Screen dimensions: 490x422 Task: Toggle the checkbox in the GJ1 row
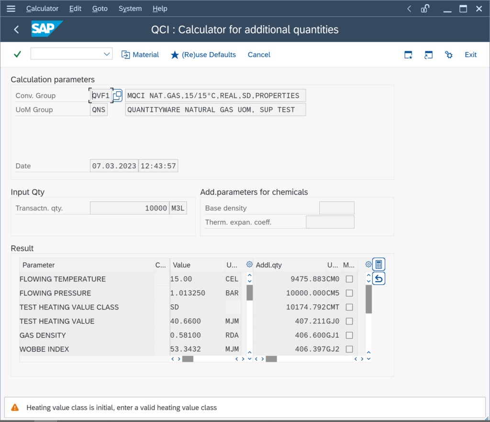tap(349, 335)
